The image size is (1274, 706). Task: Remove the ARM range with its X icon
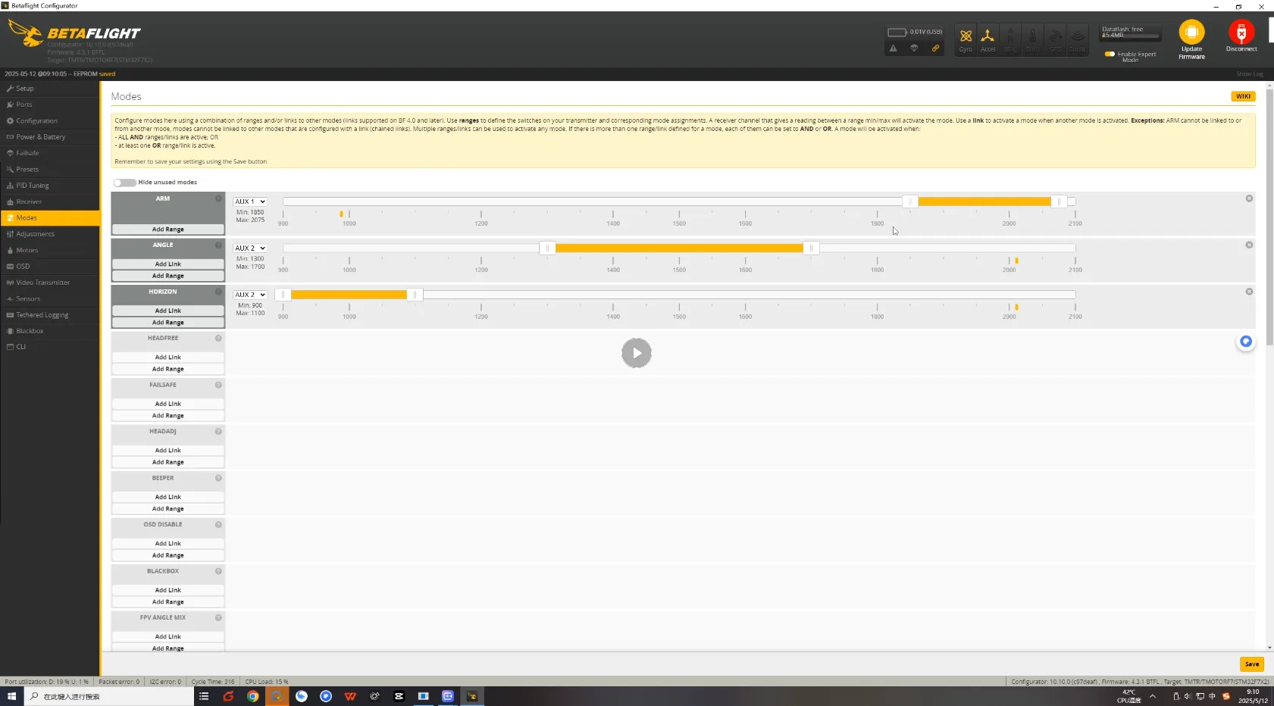[x=1249, y=198]
